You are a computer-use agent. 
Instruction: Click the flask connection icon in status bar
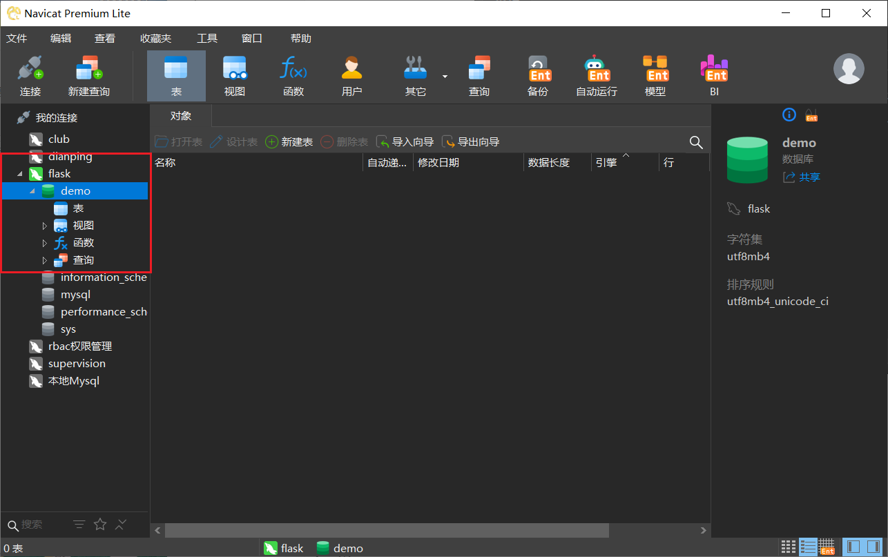tap(270, 548)
